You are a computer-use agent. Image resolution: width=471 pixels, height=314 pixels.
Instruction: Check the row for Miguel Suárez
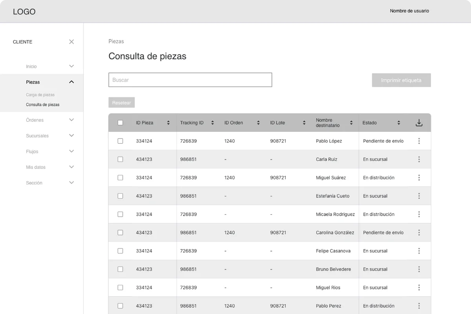(120, 177)
